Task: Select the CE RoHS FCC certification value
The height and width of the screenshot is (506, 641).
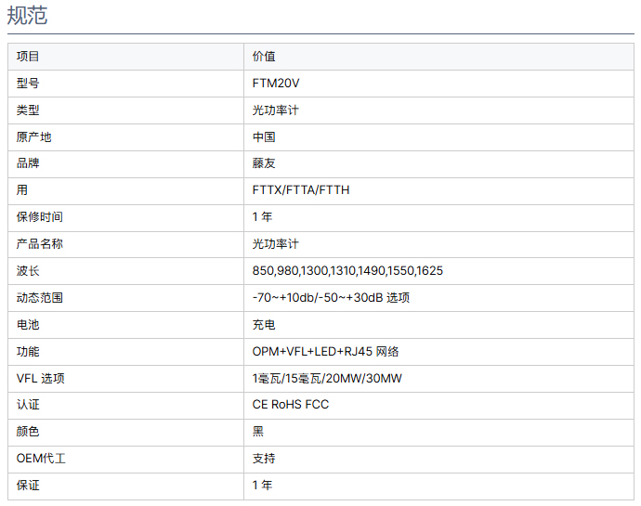Action: coord(291,405)
